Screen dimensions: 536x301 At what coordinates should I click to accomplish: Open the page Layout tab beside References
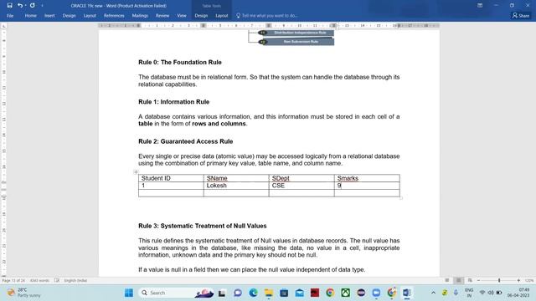(90, 16)
